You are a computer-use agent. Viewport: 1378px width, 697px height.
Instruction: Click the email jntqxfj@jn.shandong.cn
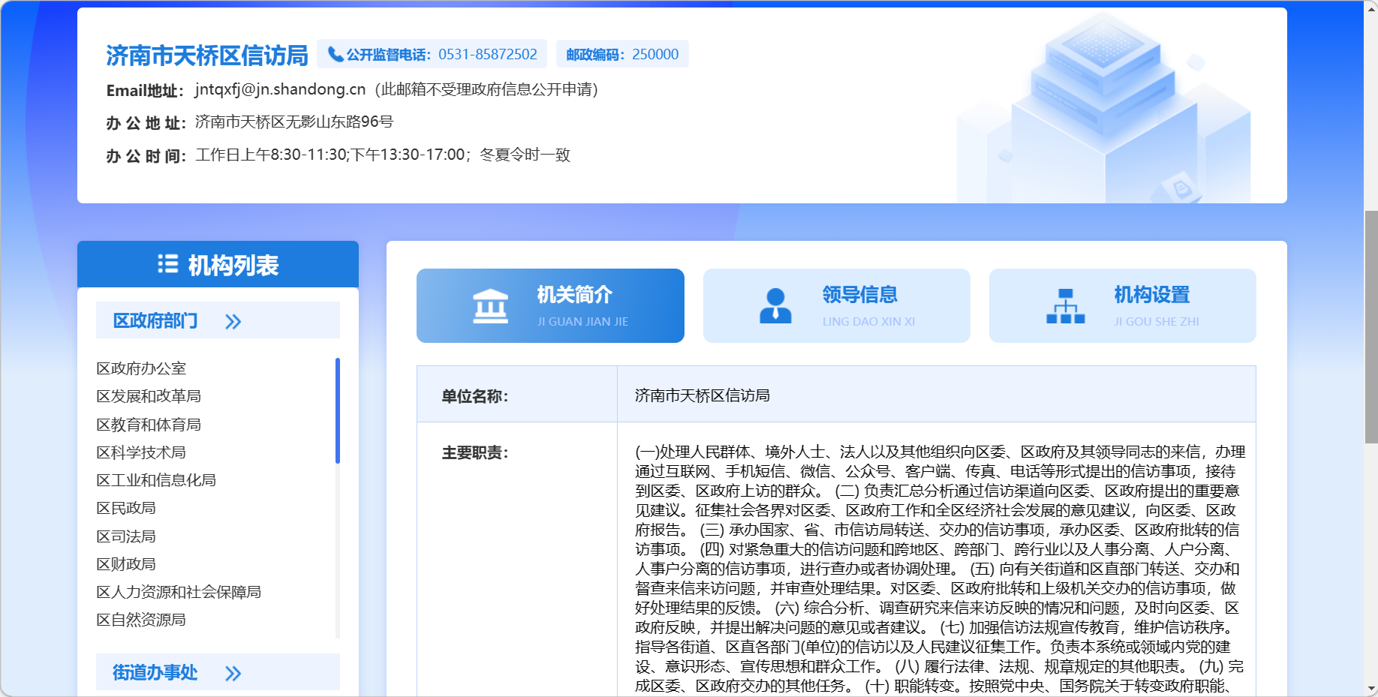click(x=281, y=89)
